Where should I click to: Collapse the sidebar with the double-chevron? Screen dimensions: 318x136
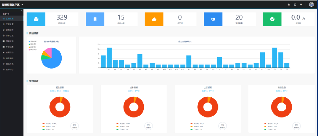tap(22, 10)
